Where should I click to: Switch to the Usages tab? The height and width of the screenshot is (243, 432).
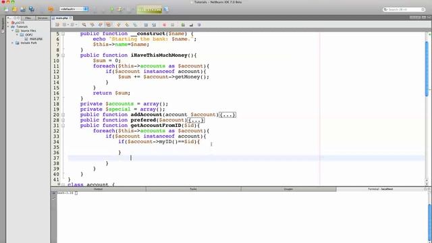288,189
